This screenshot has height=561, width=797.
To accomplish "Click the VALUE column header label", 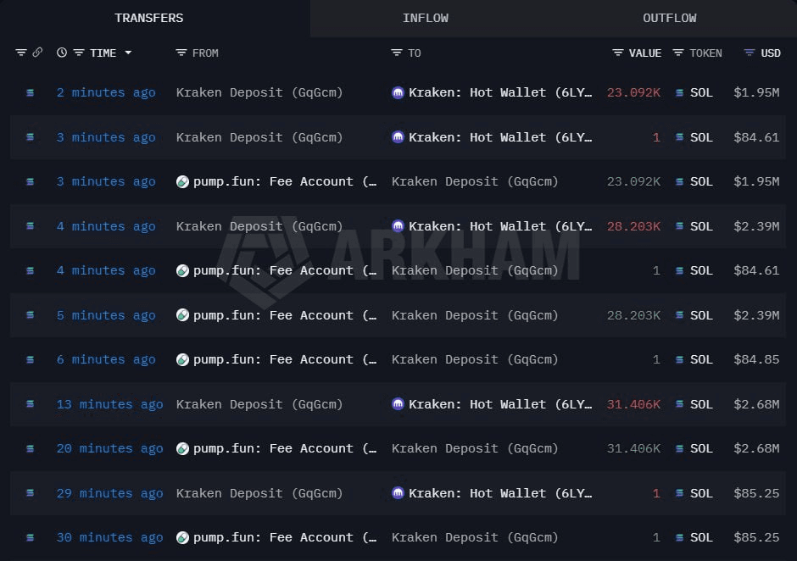I will [x=645, y=53].
